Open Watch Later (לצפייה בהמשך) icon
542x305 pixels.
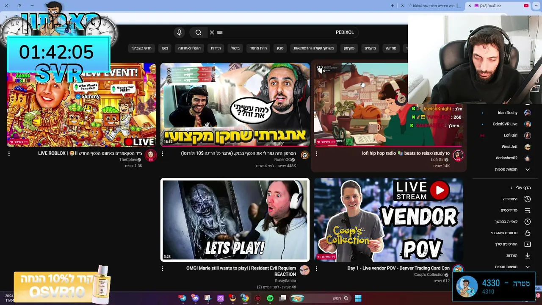pos(527,222)
